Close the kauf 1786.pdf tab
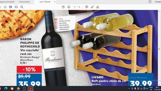161x91 pixels. point(55,2)
